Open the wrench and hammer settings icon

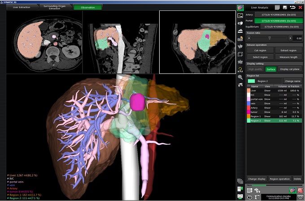(x=258, y=197)
